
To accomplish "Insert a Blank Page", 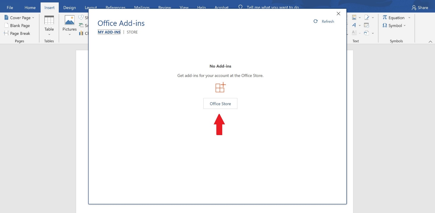I will click(x=17, y=26).
